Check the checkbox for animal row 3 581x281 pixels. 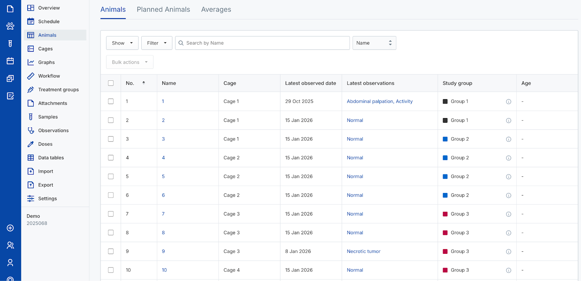[111, 139]
